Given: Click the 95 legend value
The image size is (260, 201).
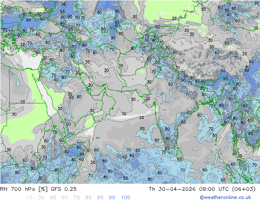Looking at the screenshot, I should coord(100,198).
